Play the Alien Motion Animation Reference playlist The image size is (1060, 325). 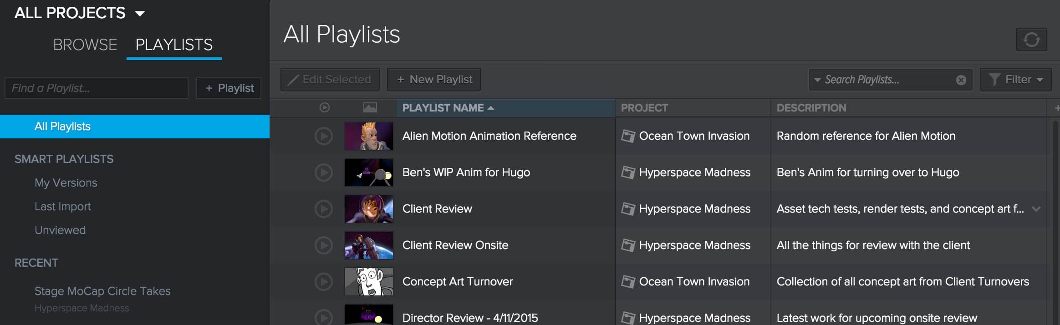tap(324, 136)
